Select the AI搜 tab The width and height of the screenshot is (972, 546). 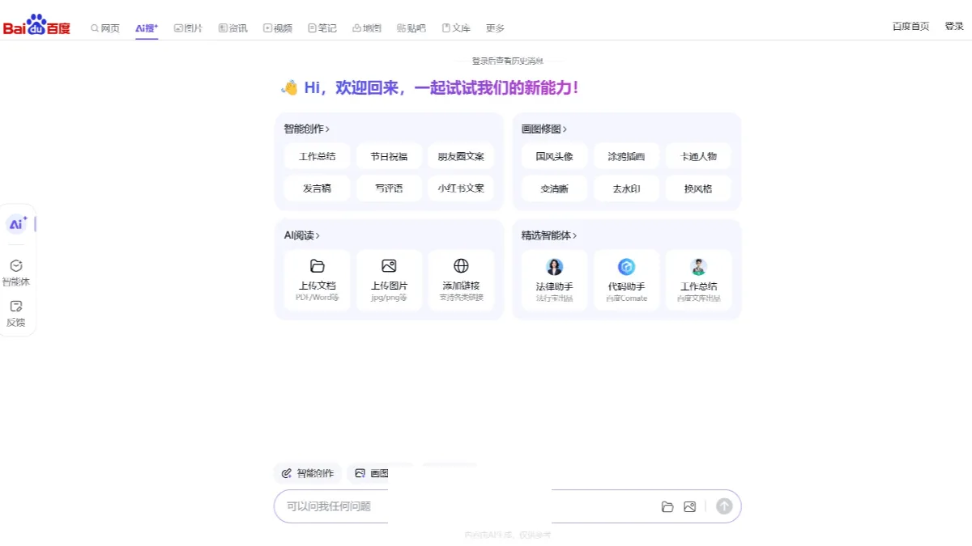[147, 28]
